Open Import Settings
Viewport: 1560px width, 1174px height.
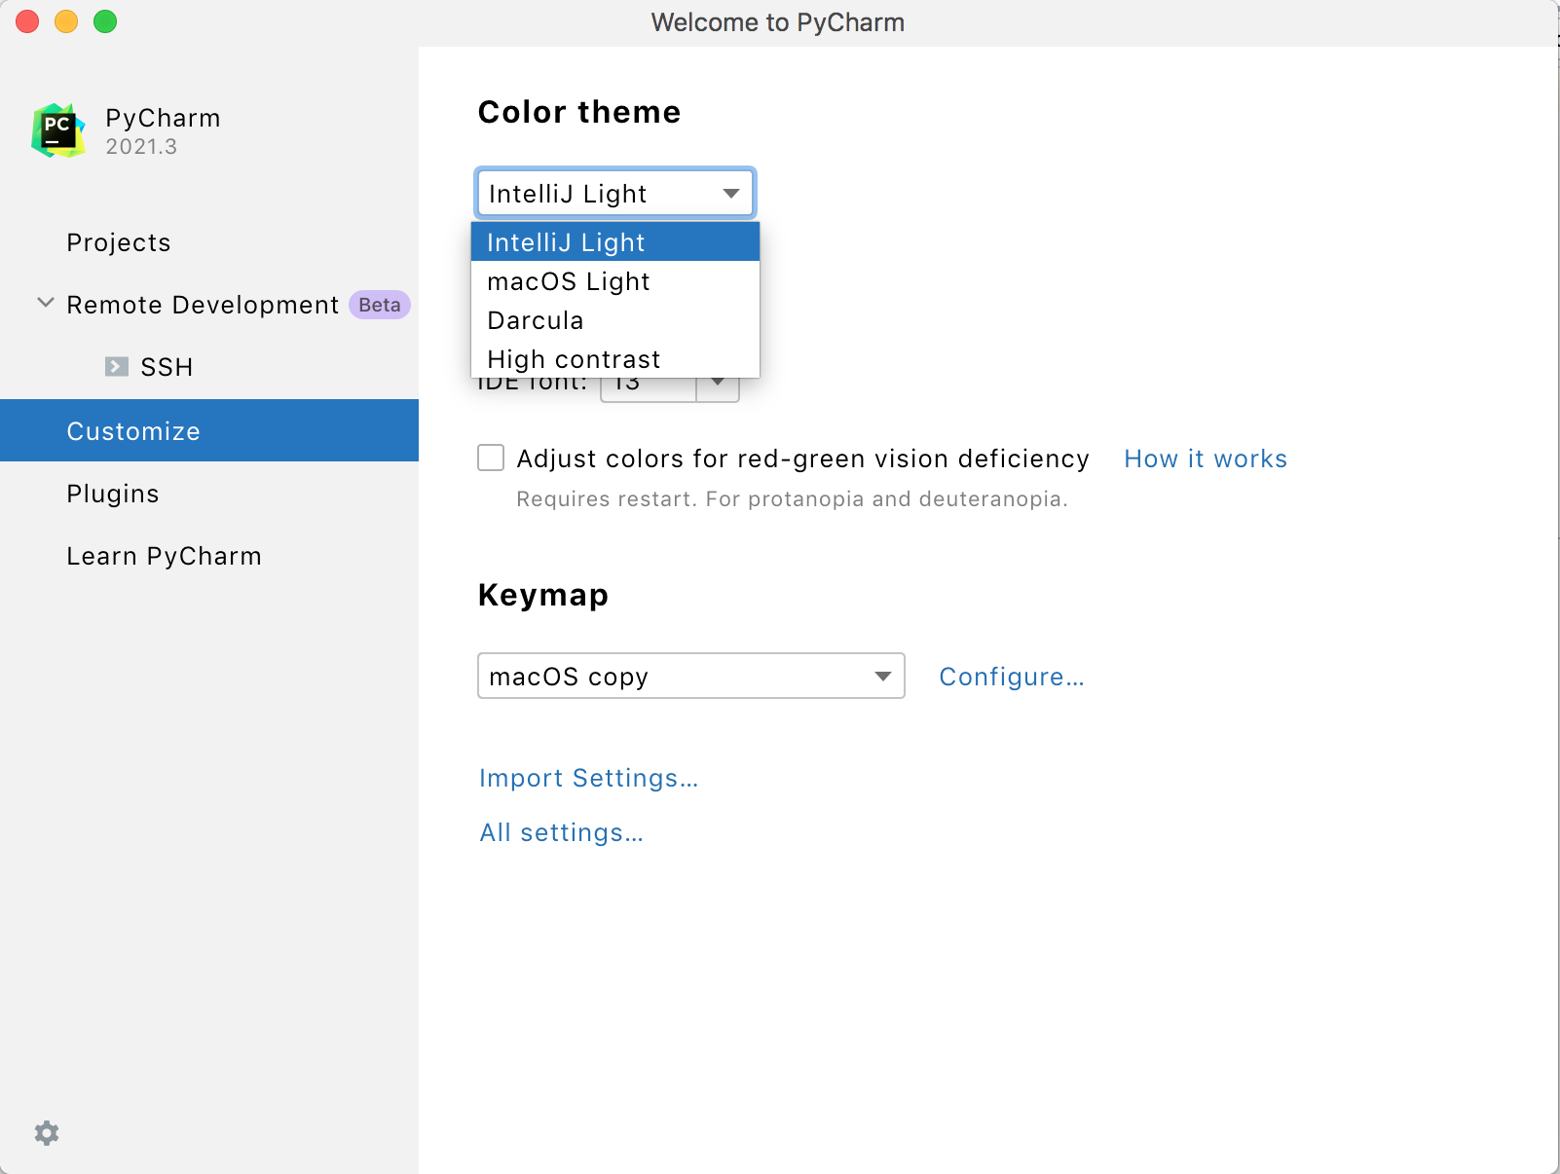pyautogui.click(x=588, y=778)
